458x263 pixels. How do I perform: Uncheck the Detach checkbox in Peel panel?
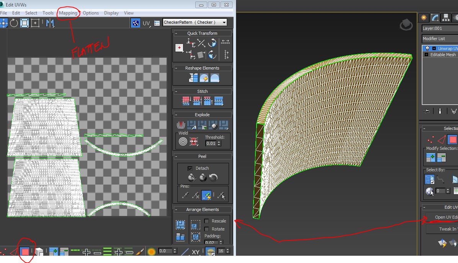tap(190, 168)
